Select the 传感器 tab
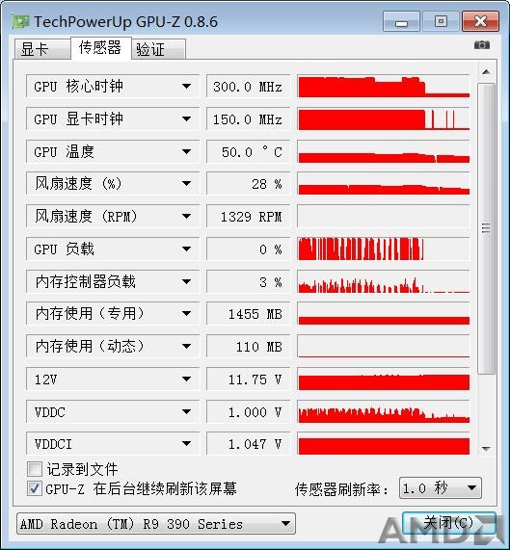510x550 pixels. [x=100, y=48]
